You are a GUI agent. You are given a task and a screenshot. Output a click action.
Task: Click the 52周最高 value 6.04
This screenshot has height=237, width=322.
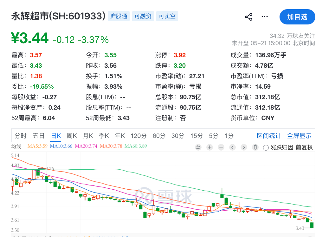(x=49, y=118)
